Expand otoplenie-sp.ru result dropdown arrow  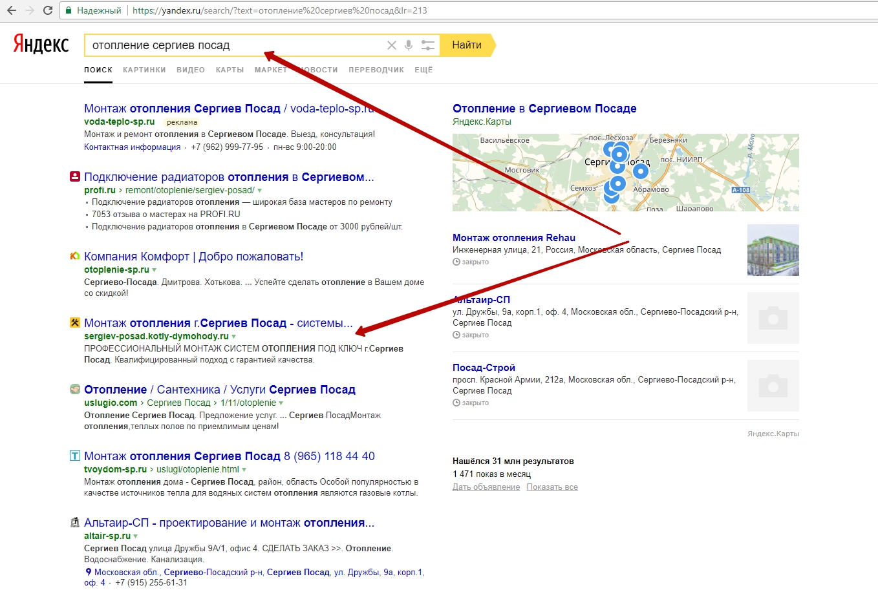(155, 270)
